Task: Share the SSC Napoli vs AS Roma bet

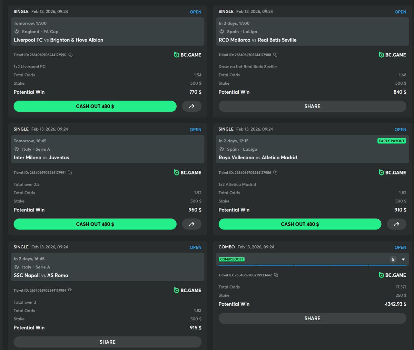Action: 108,342
